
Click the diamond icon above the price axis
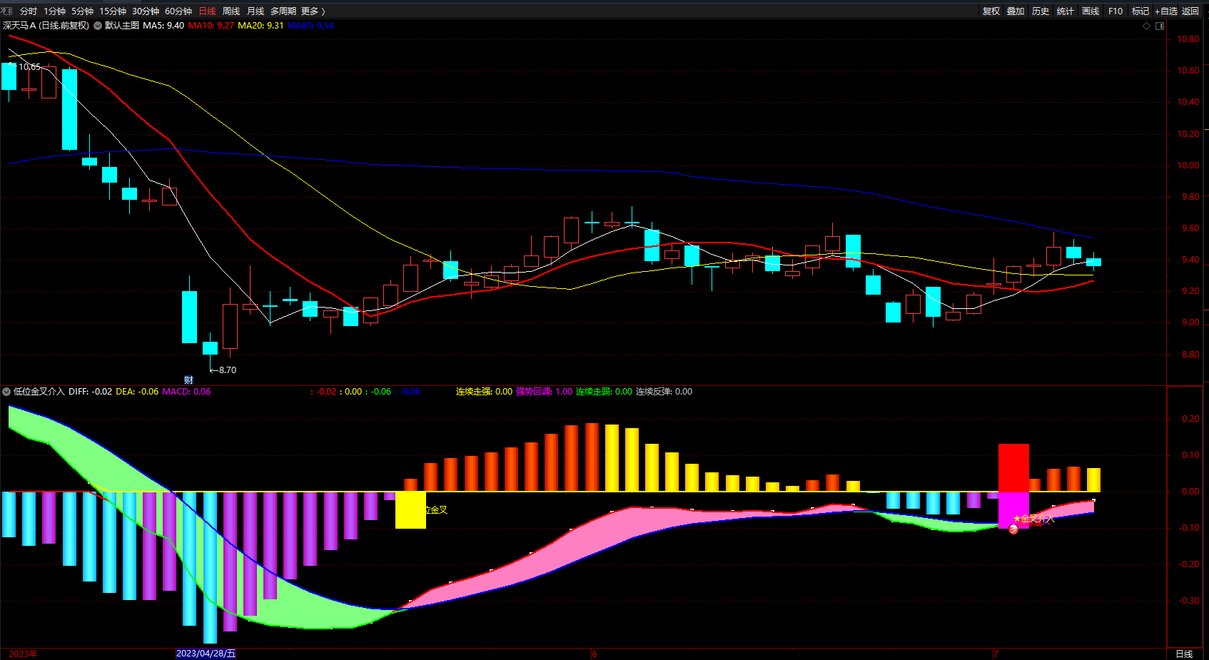(x=1147, y=26)
